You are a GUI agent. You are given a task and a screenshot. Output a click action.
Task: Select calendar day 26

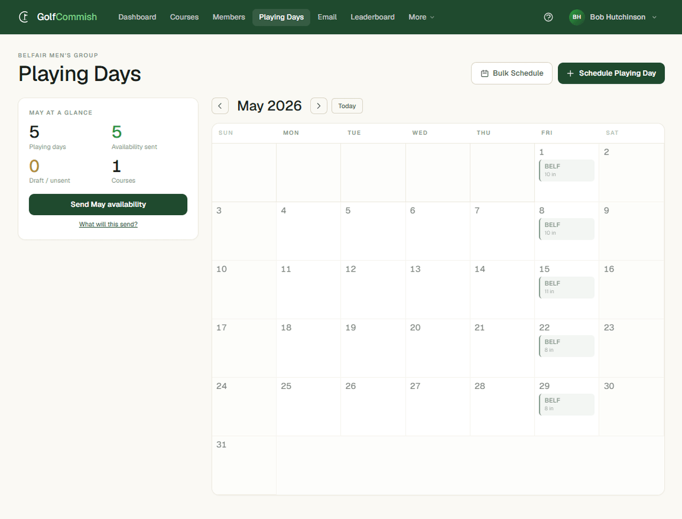373,407
